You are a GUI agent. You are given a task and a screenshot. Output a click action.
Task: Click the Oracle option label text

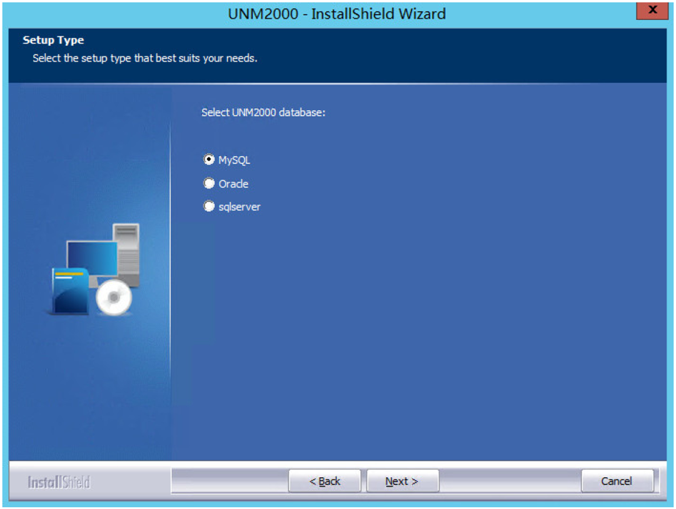click(233, 184)
